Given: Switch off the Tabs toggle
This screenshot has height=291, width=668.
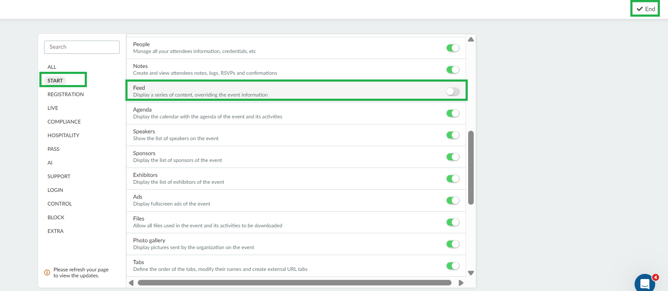Looking at the screenshot, I should coord(453,266).
